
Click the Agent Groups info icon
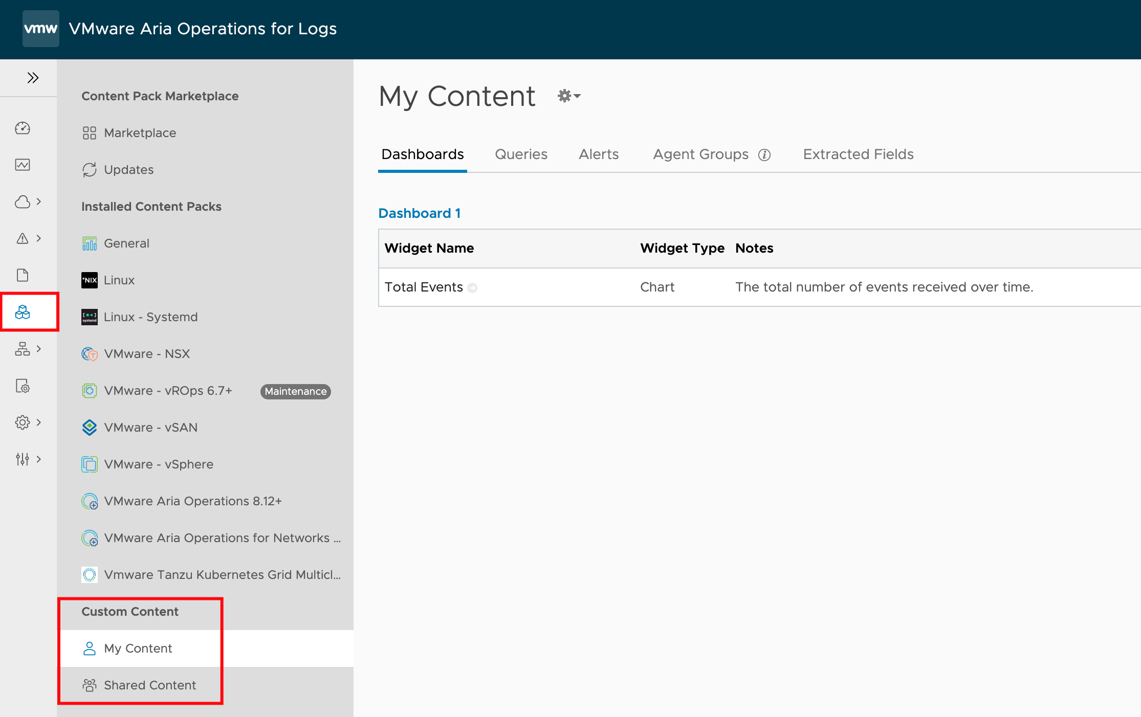point(764,155)
